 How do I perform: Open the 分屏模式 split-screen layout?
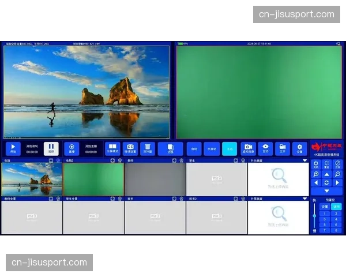(112, 148)
